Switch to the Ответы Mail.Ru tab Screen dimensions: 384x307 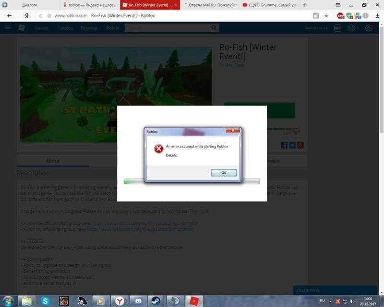[x=210, y=5]
